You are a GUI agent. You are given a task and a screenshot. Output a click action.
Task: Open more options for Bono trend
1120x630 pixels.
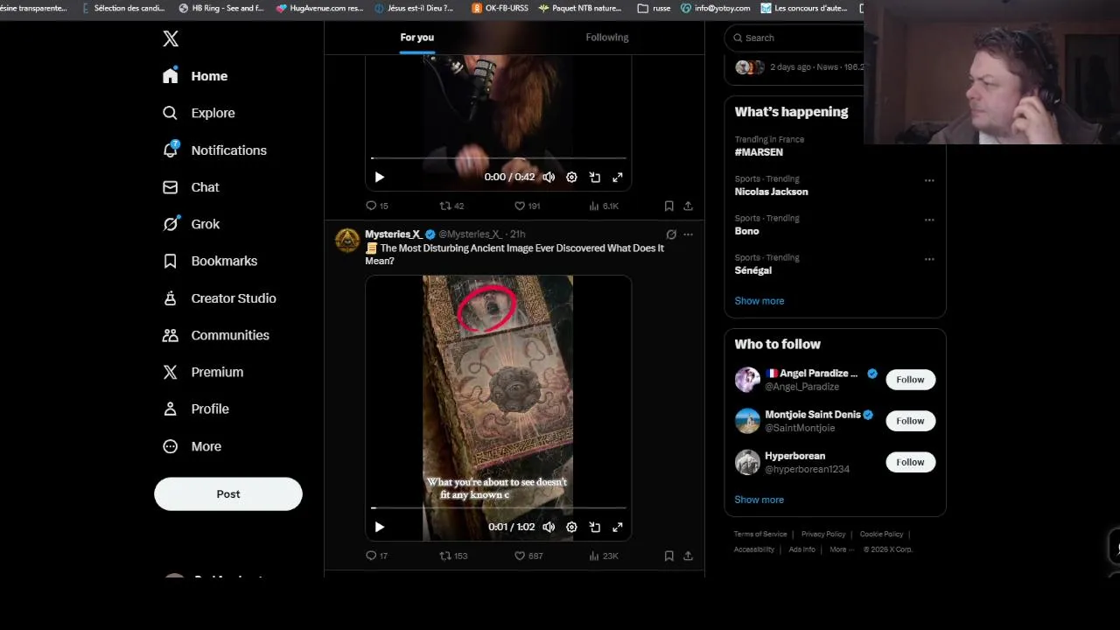pos(929,220)
